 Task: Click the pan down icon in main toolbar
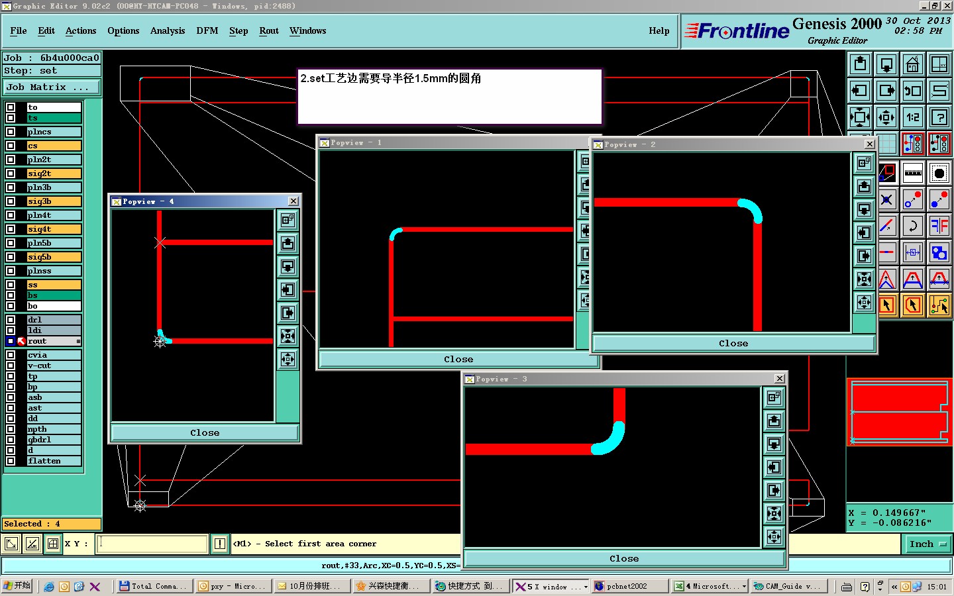click(886, 64)
